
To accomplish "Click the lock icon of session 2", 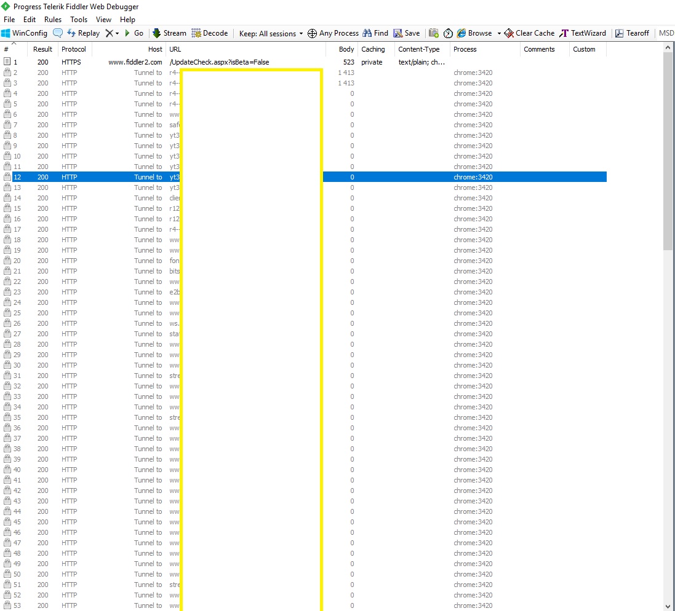I will (7, 73).
